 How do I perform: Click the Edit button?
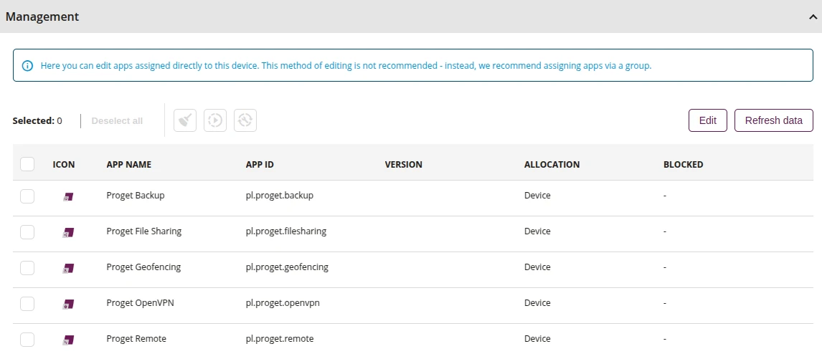708,120
